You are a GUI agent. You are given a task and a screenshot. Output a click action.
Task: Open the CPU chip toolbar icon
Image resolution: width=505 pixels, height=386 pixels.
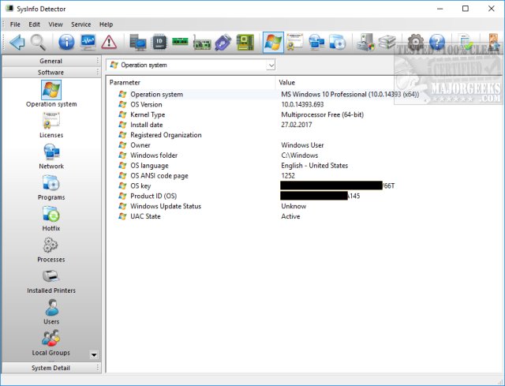(159, 42)
